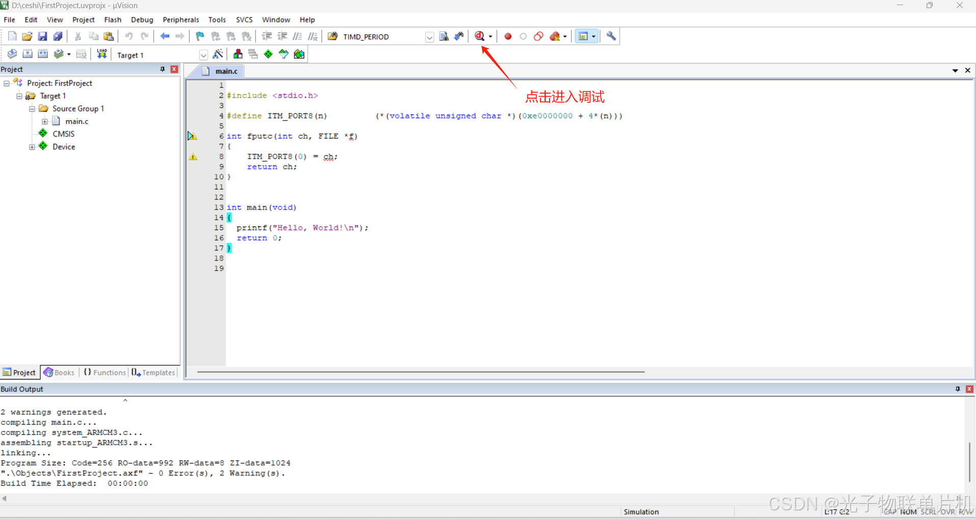Click the Find in Files icon
Screen dimensions: 976x520
(333, 36)
